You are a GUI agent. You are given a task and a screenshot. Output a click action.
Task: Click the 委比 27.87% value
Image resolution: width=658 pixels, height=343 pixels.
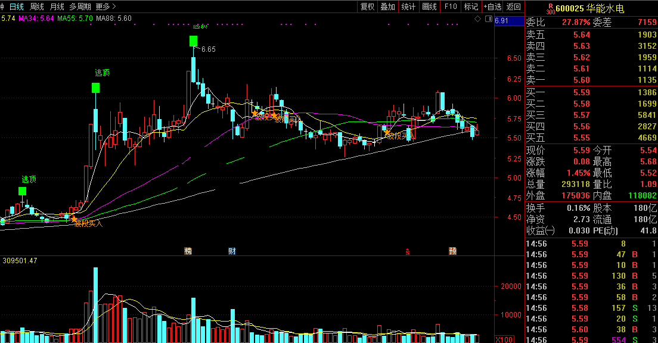tap(576, 22)
